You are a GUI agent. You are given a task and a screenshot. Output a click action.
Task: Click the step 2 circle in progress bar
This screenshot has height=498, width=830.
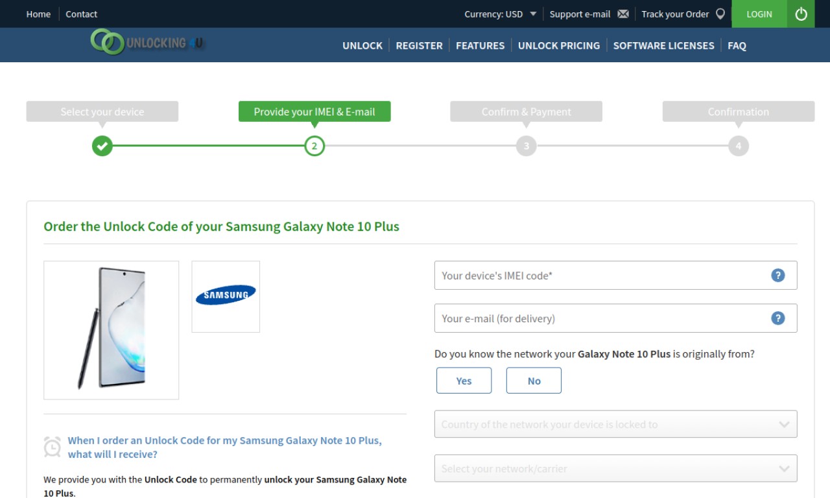point(314,146)
